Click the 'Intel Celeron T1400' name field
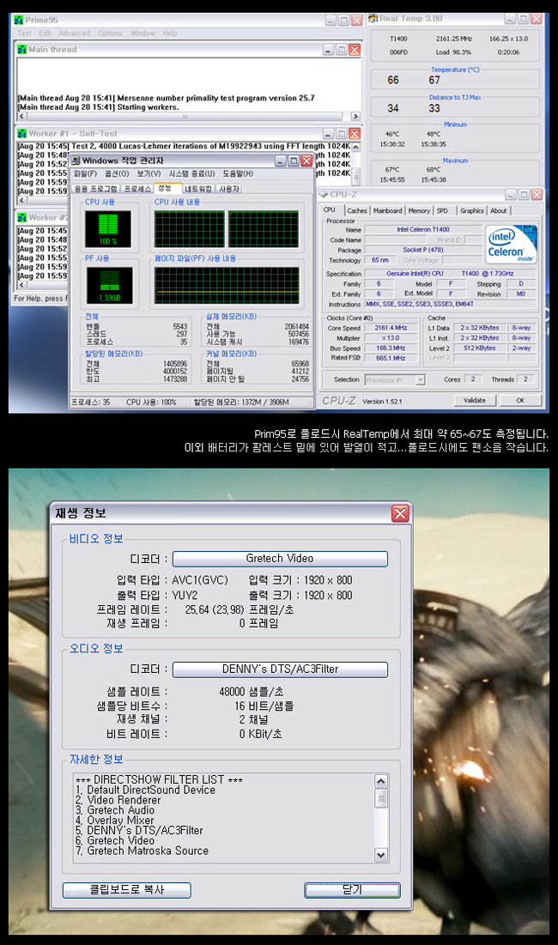This screenshot has height=945, width=558. (x=423, y=230)
